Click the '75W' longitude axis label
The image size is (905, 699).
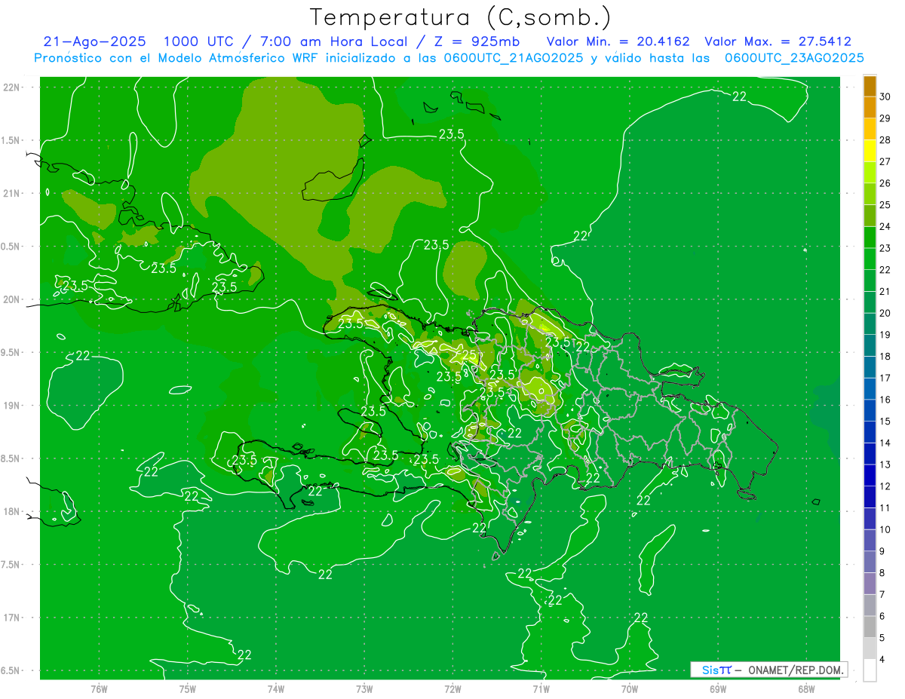pos(188,689)
